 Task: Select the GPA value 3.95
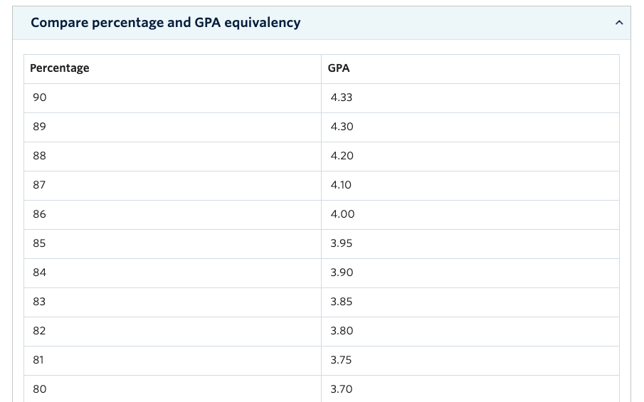[x=342, y=243]
